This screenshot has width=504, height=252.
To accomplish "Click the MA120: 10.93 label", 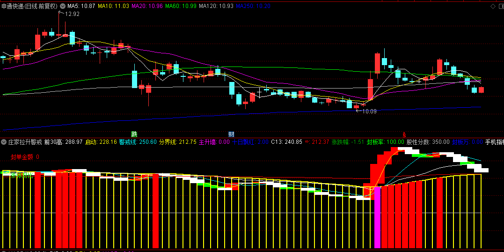I will tap(216, 6).
